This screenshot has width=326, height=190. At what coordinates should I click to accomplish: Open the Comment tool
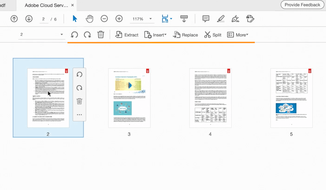click(x=206, y=19)
